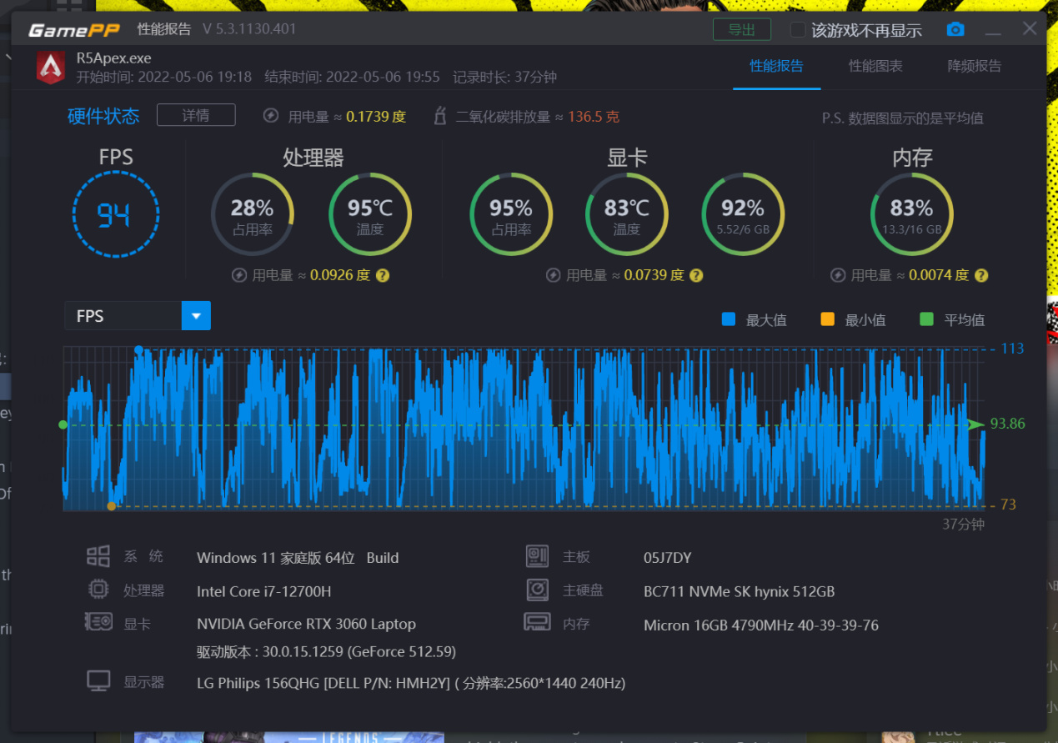Click the memory power usage help icon

coord(981,275)
